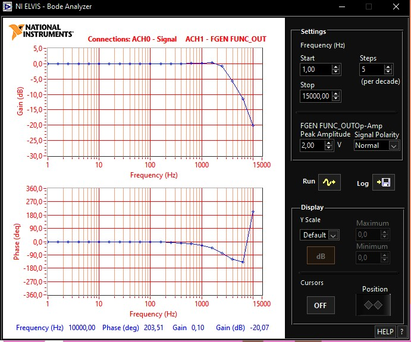411x342 pixels.
Task: Click the Gain readout 0,10
Action: pyautogui.click(x=197, y=328)
